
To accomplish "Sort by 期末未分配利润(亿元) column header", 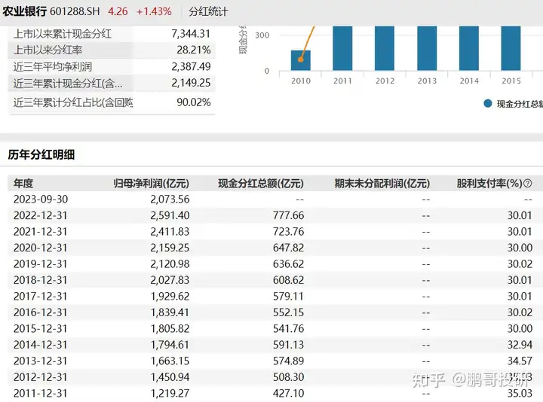I will coord(382,183).
